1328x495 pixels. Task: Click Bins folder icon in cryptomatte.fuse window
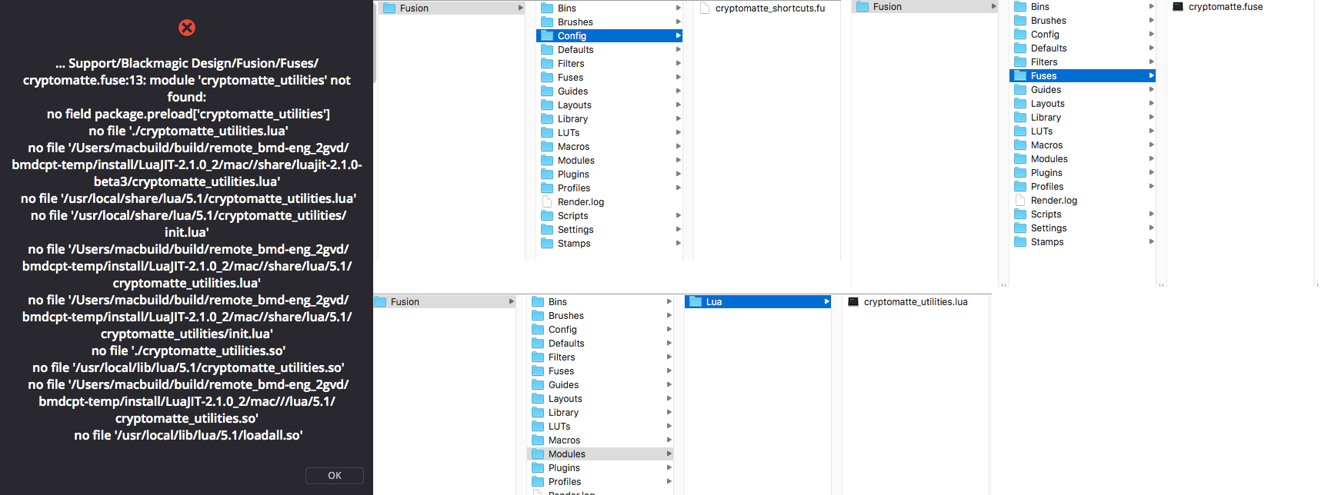(x=1020, y=7)
